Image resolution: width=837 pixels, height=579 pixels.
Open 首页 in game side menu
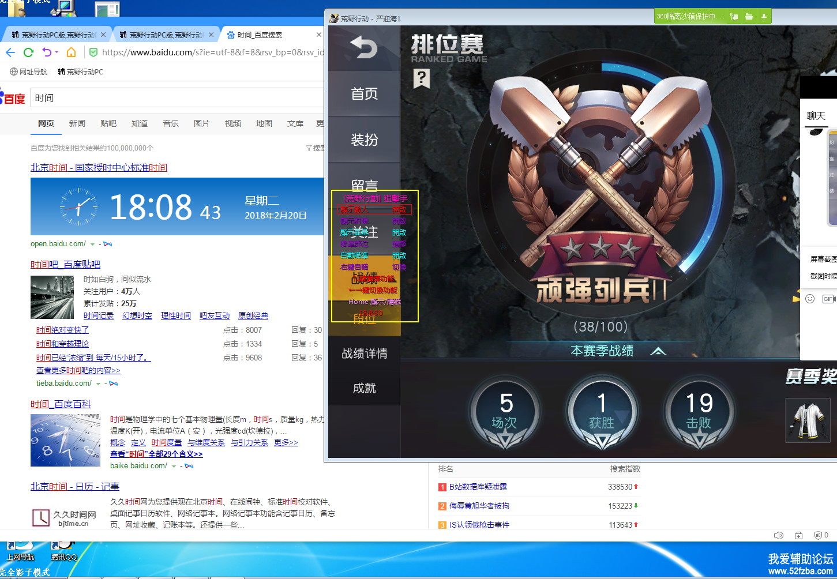pyautogui.click(x=365, y=93)
